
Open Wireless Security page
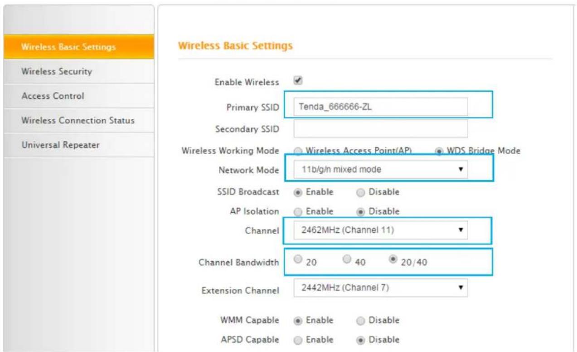tap(78, 72)
